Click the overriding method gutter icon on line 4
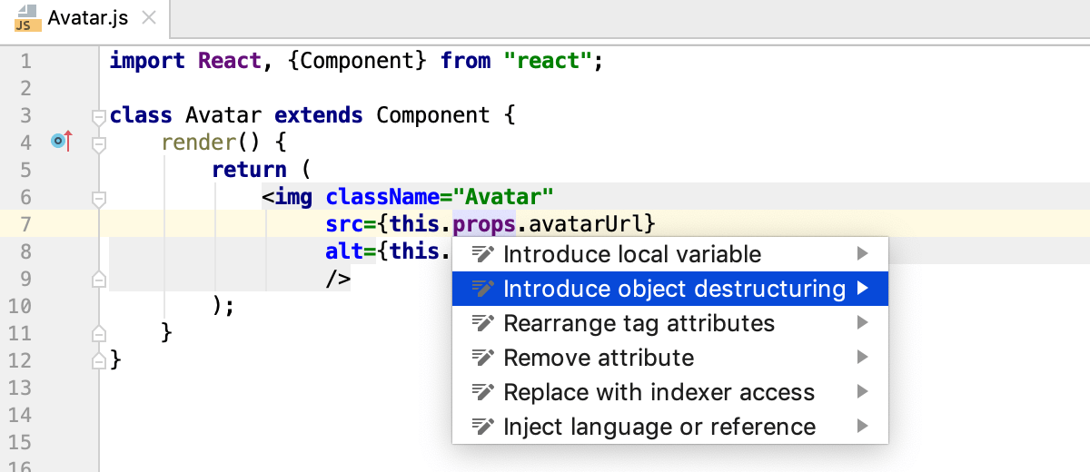Image resolution: width=1090 pixels, height=472 pixels. click(62, 142)
